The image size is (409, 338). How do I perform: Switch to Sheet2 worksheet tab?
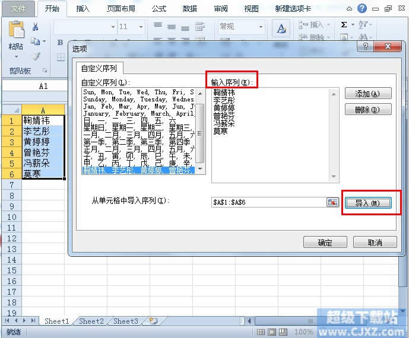(x=91, y=321)
